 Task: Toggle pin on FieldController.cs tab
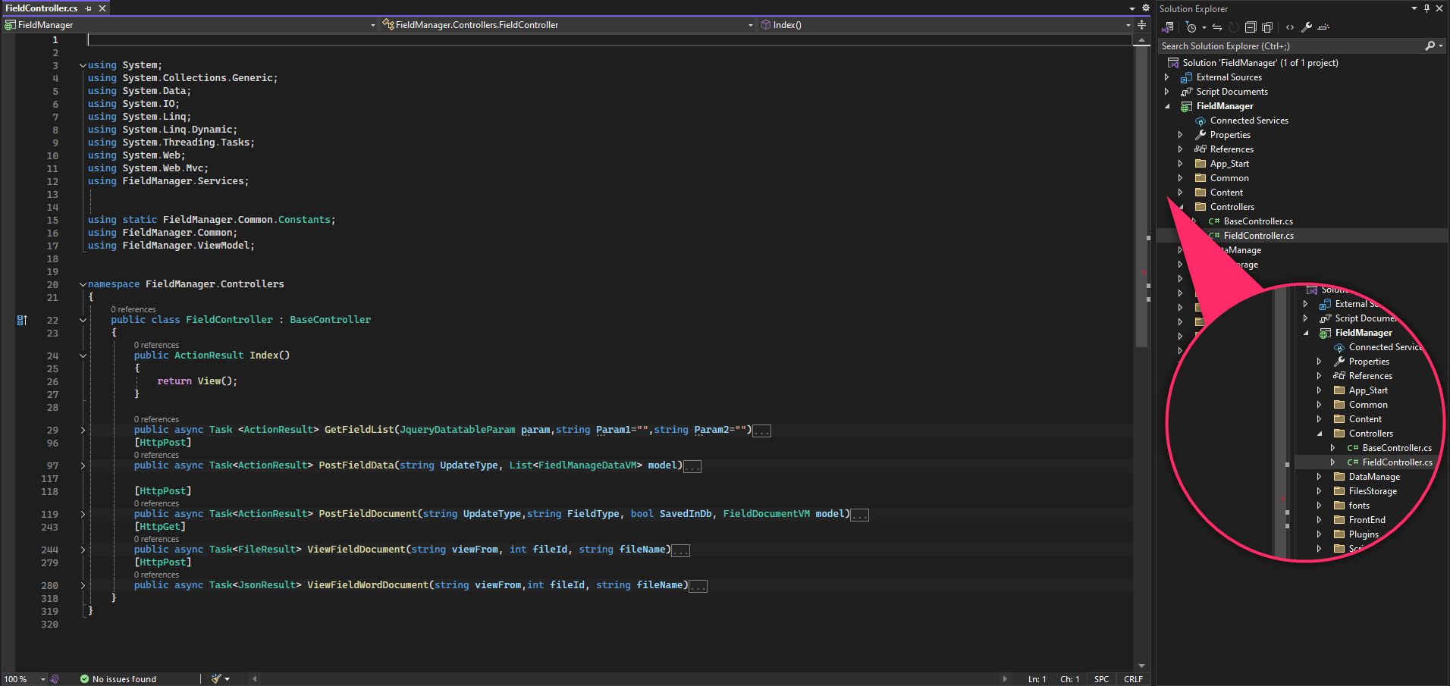(89, 8)
